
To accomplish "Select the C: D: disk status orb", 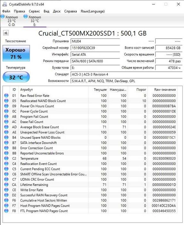I will click(3, 16).
